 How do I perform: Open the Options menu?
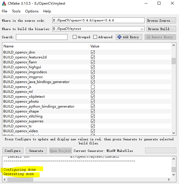(x=32, y=11)
